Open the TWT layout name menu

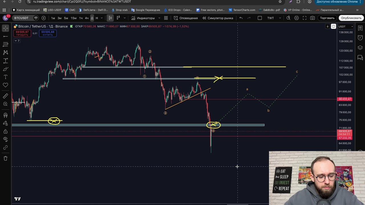(x=270, y=18)
